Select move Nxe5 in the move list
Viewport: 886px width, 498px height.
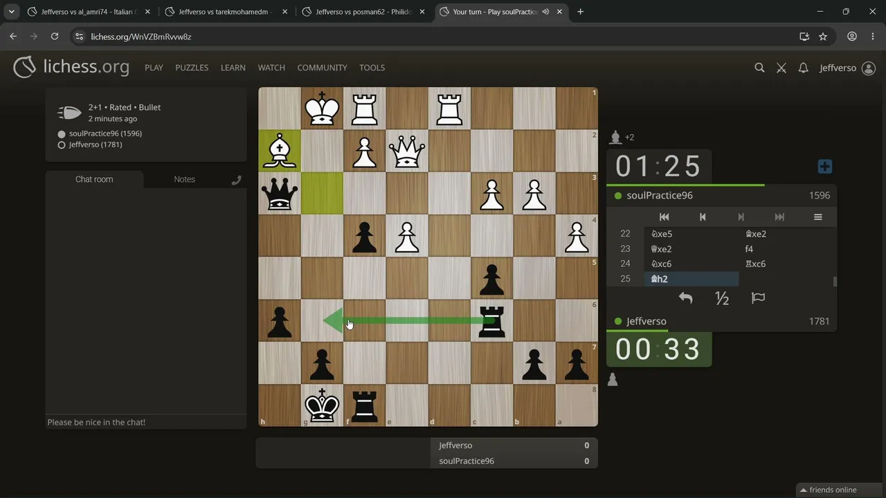(691, 234)
